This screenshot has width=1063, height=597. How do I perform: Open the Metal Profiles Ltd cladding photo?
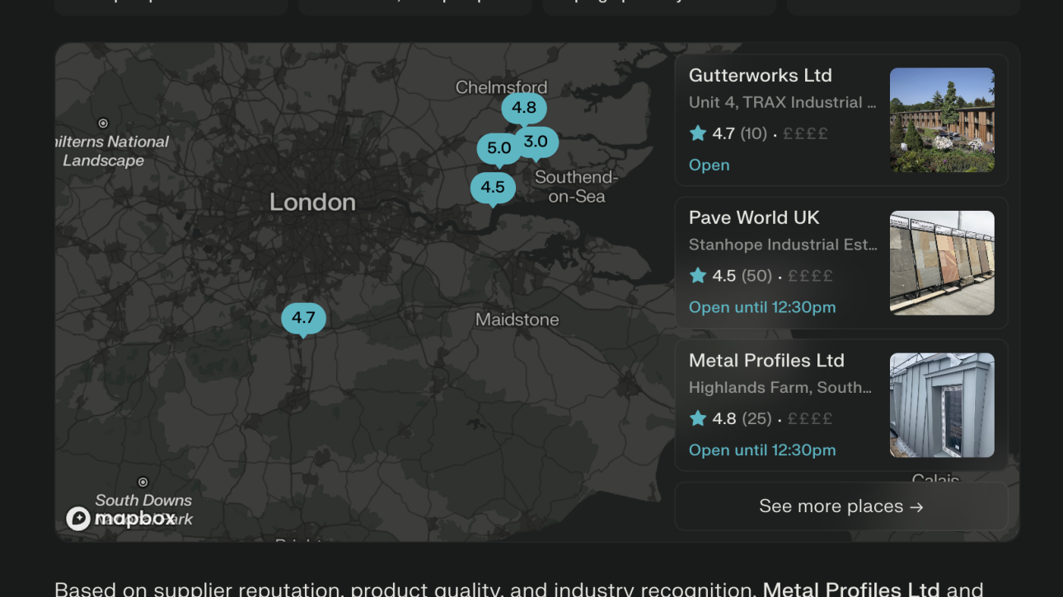942,405
